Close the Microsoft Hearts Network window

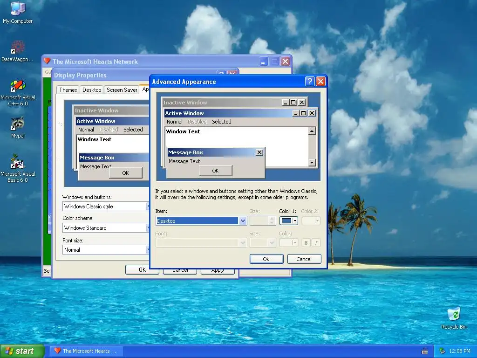point(285,62)
